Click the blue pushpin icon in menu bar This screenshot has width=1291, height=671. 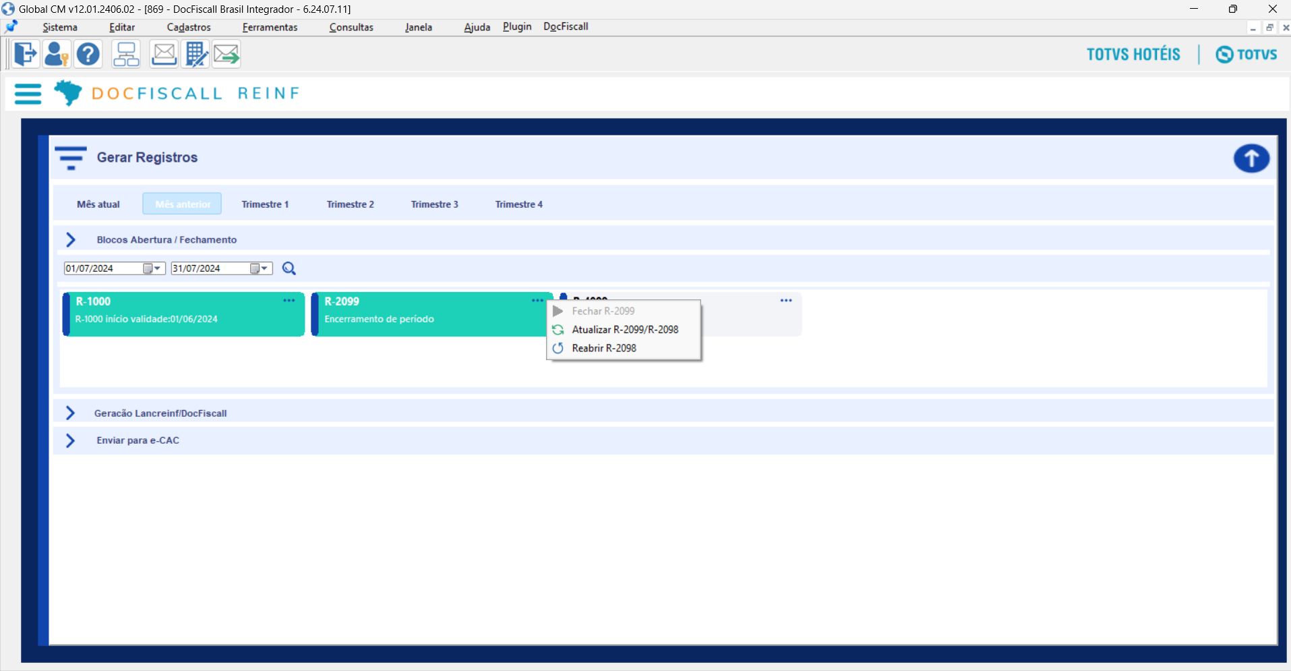pyautogui.click(x=11, y=27)
